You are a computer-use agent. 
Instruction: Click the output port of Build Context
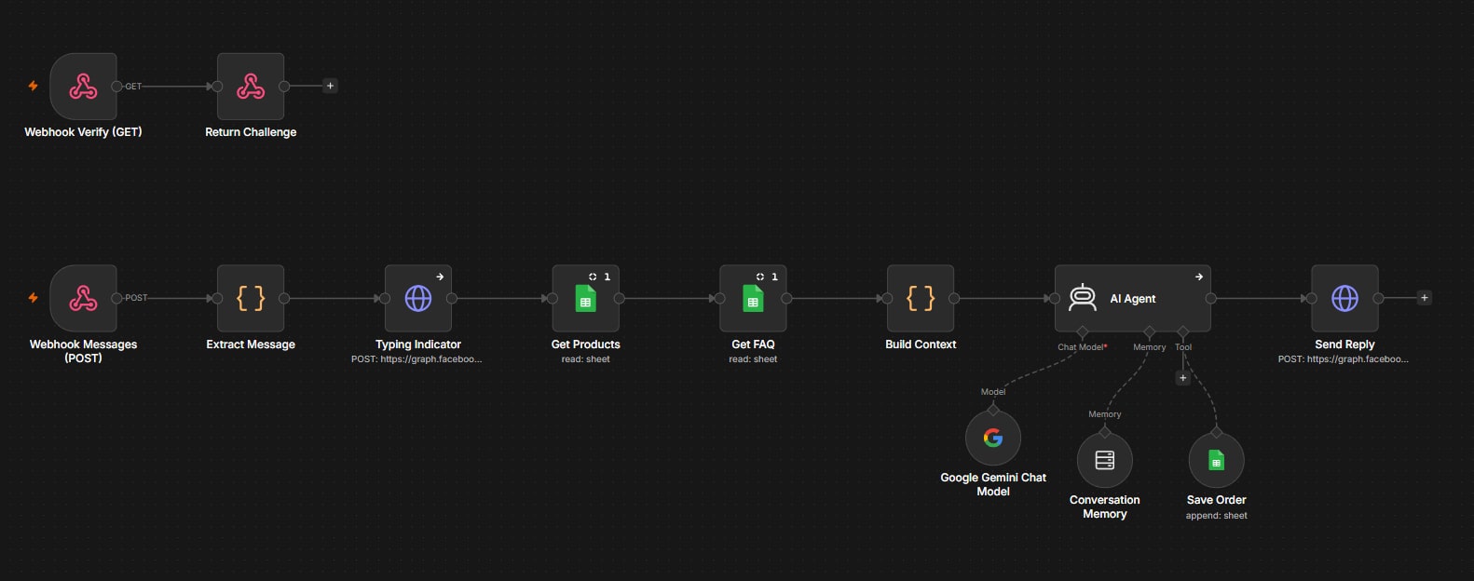tap(954, 299)
